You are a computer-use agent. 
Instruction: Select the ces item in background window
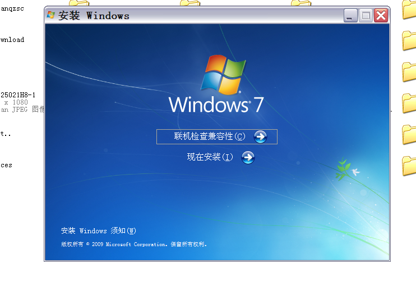click(x=6, y=165)
